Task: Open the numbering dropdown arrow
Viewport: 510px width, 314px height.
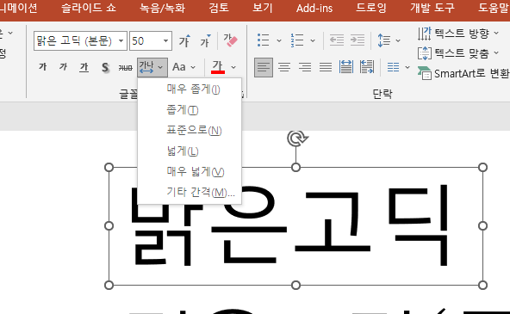Action: (x=313, y=40)
